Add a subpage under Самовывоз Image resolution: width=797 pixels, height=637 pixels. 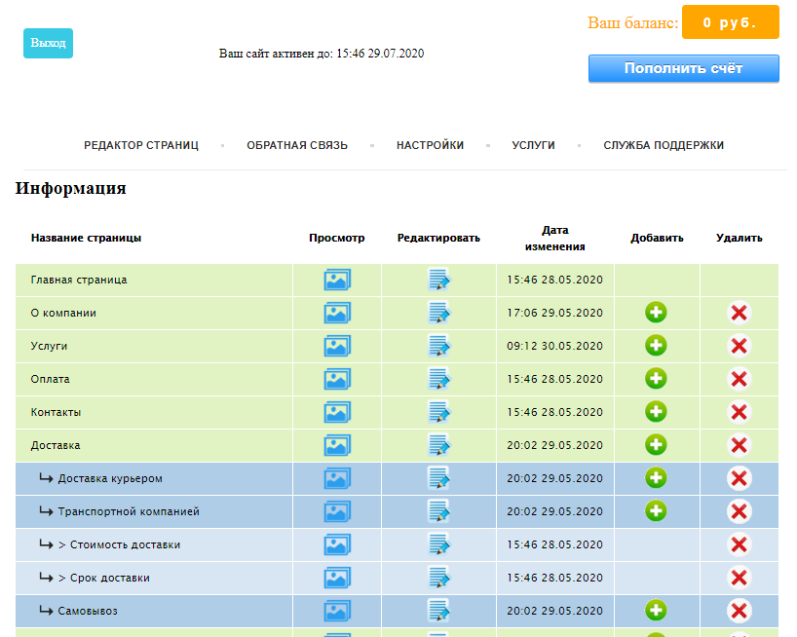(656, 611)
